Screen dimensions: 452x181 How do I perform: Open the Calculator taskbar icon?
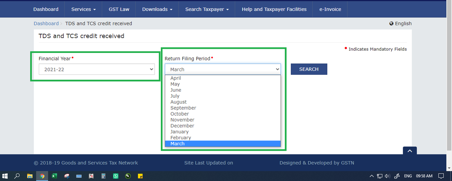coord(103,176)
